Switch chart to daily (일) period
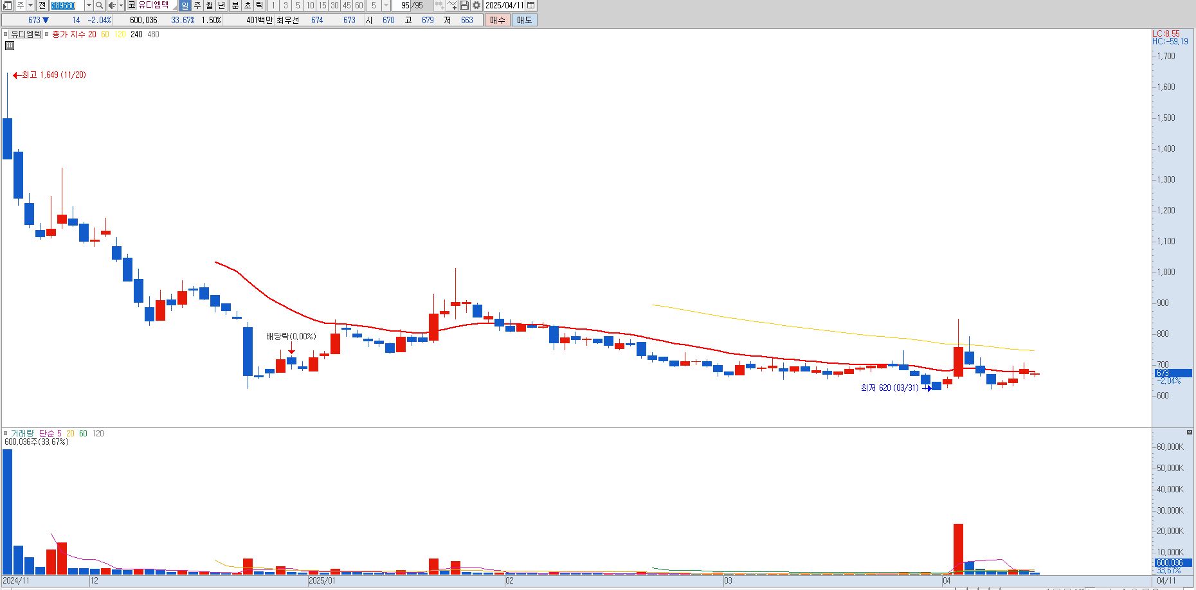The height and width of the screenshot is (590, 1196). (185, 5)
